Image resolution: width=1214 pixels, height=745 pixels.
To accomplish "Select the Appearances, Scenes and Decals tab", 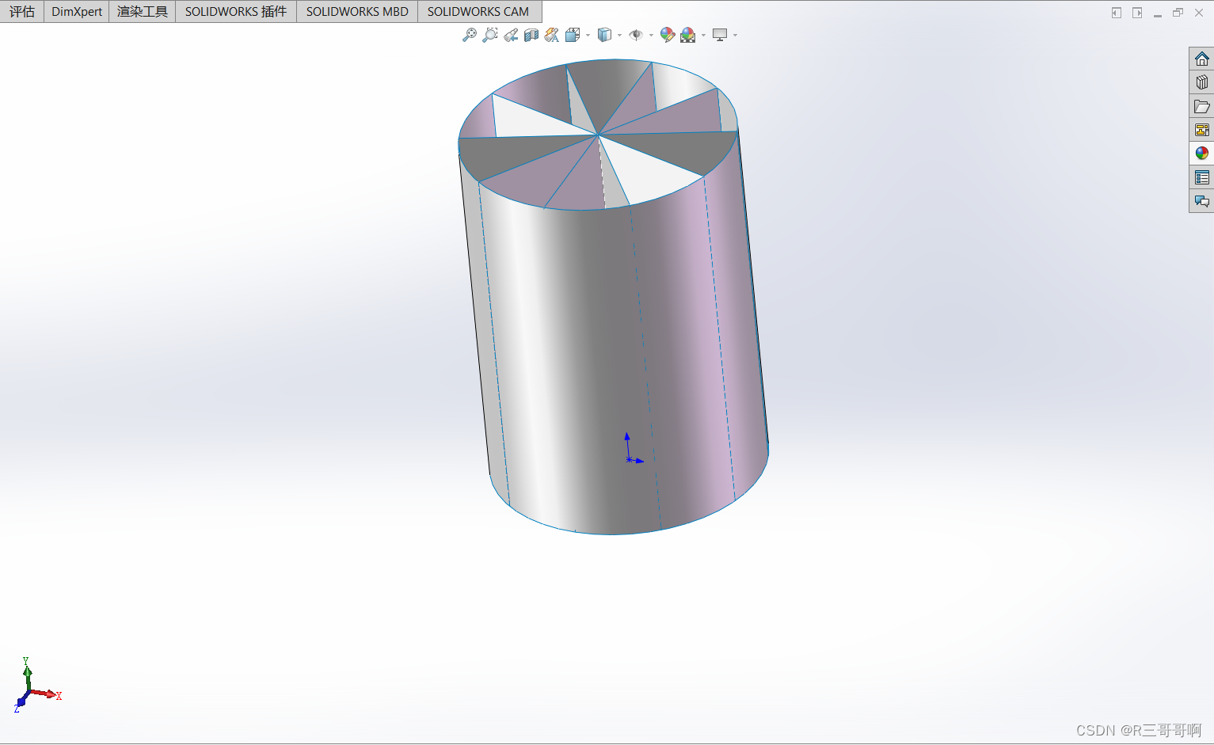I will 1201,154.
